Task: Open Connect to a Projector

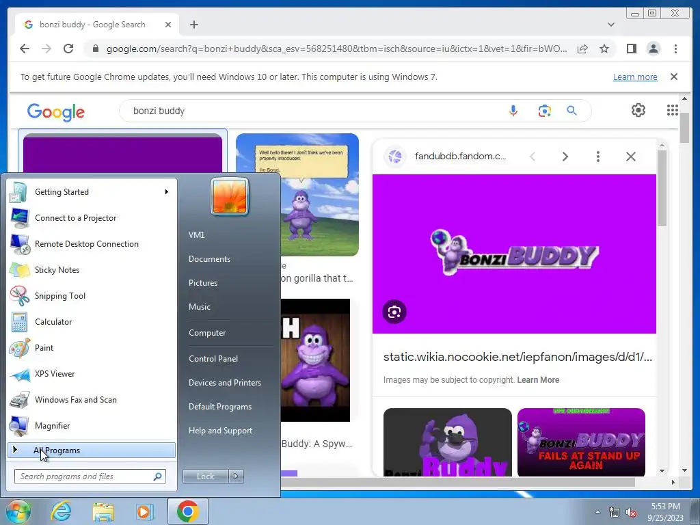Action: [92, 218]
